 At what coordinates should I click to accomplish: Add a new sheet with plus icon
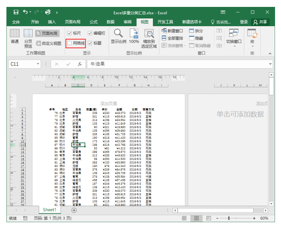pos(74,210)
